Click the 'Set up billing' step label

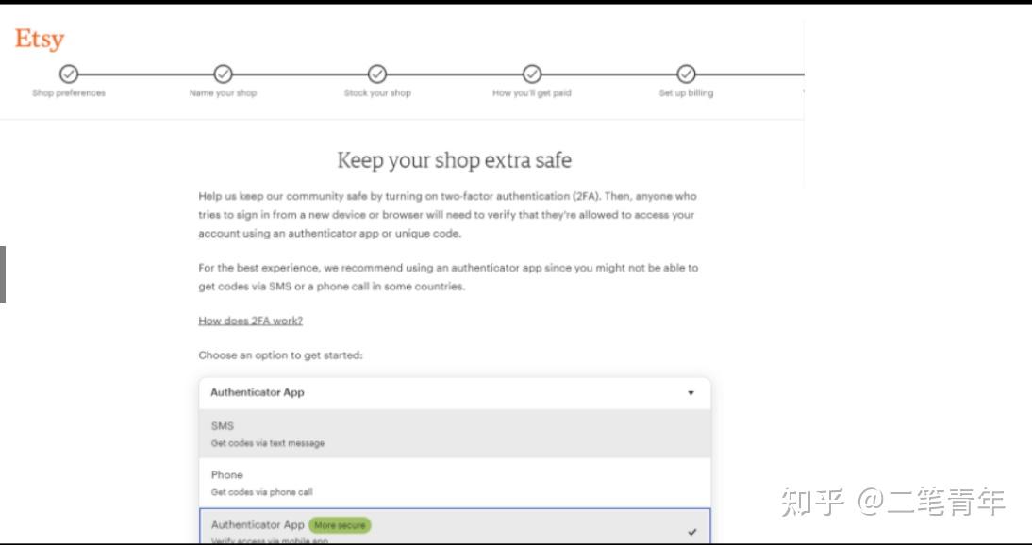pos(686,93)
